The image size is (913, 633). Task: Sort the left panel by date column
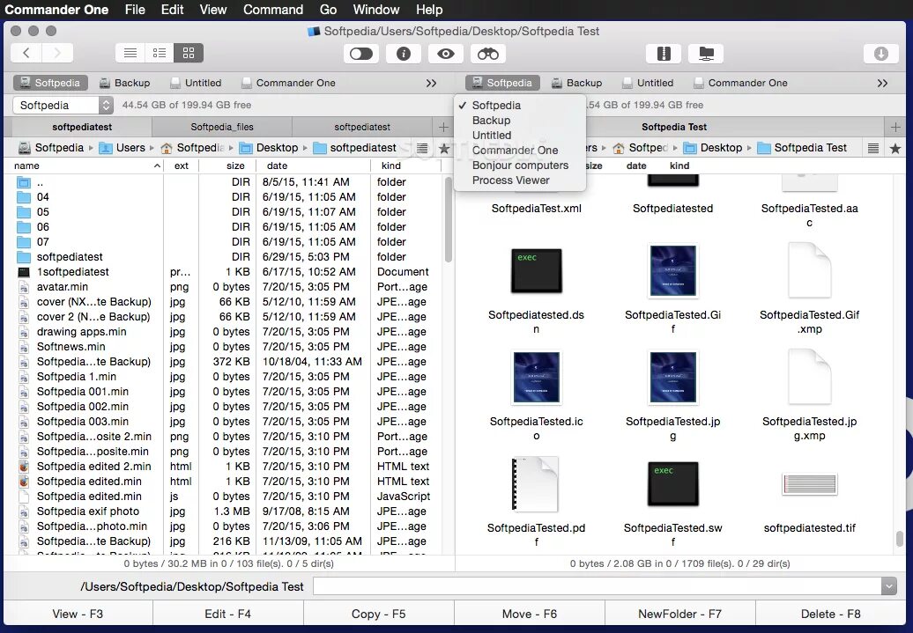313,166
